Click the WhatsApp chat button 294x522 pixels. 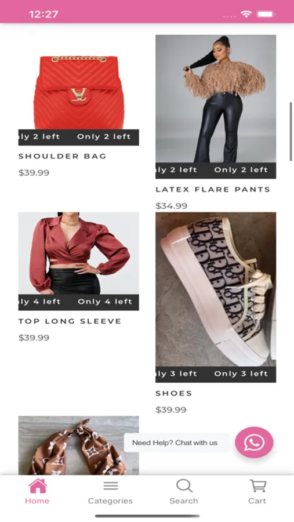254,443
